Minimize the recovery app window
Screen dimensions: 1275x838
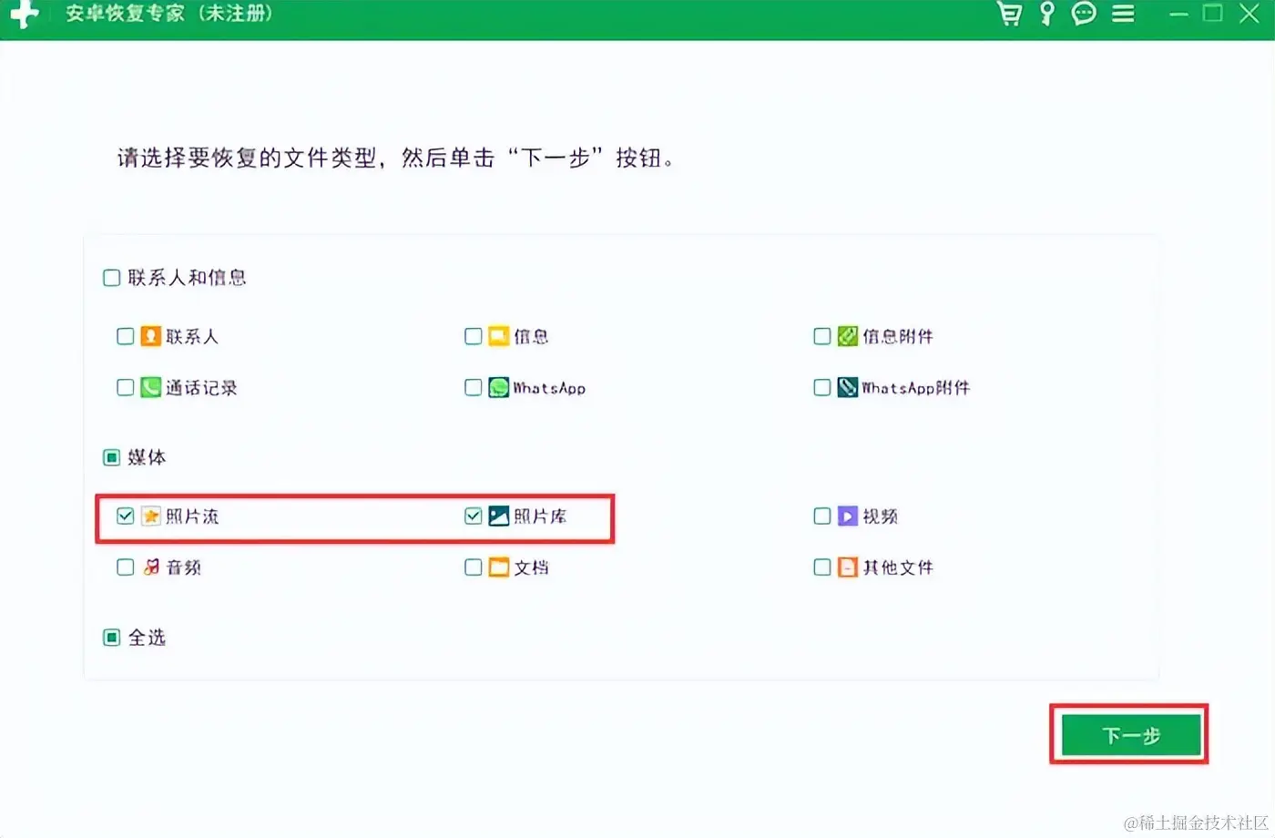pos(1178,14)
